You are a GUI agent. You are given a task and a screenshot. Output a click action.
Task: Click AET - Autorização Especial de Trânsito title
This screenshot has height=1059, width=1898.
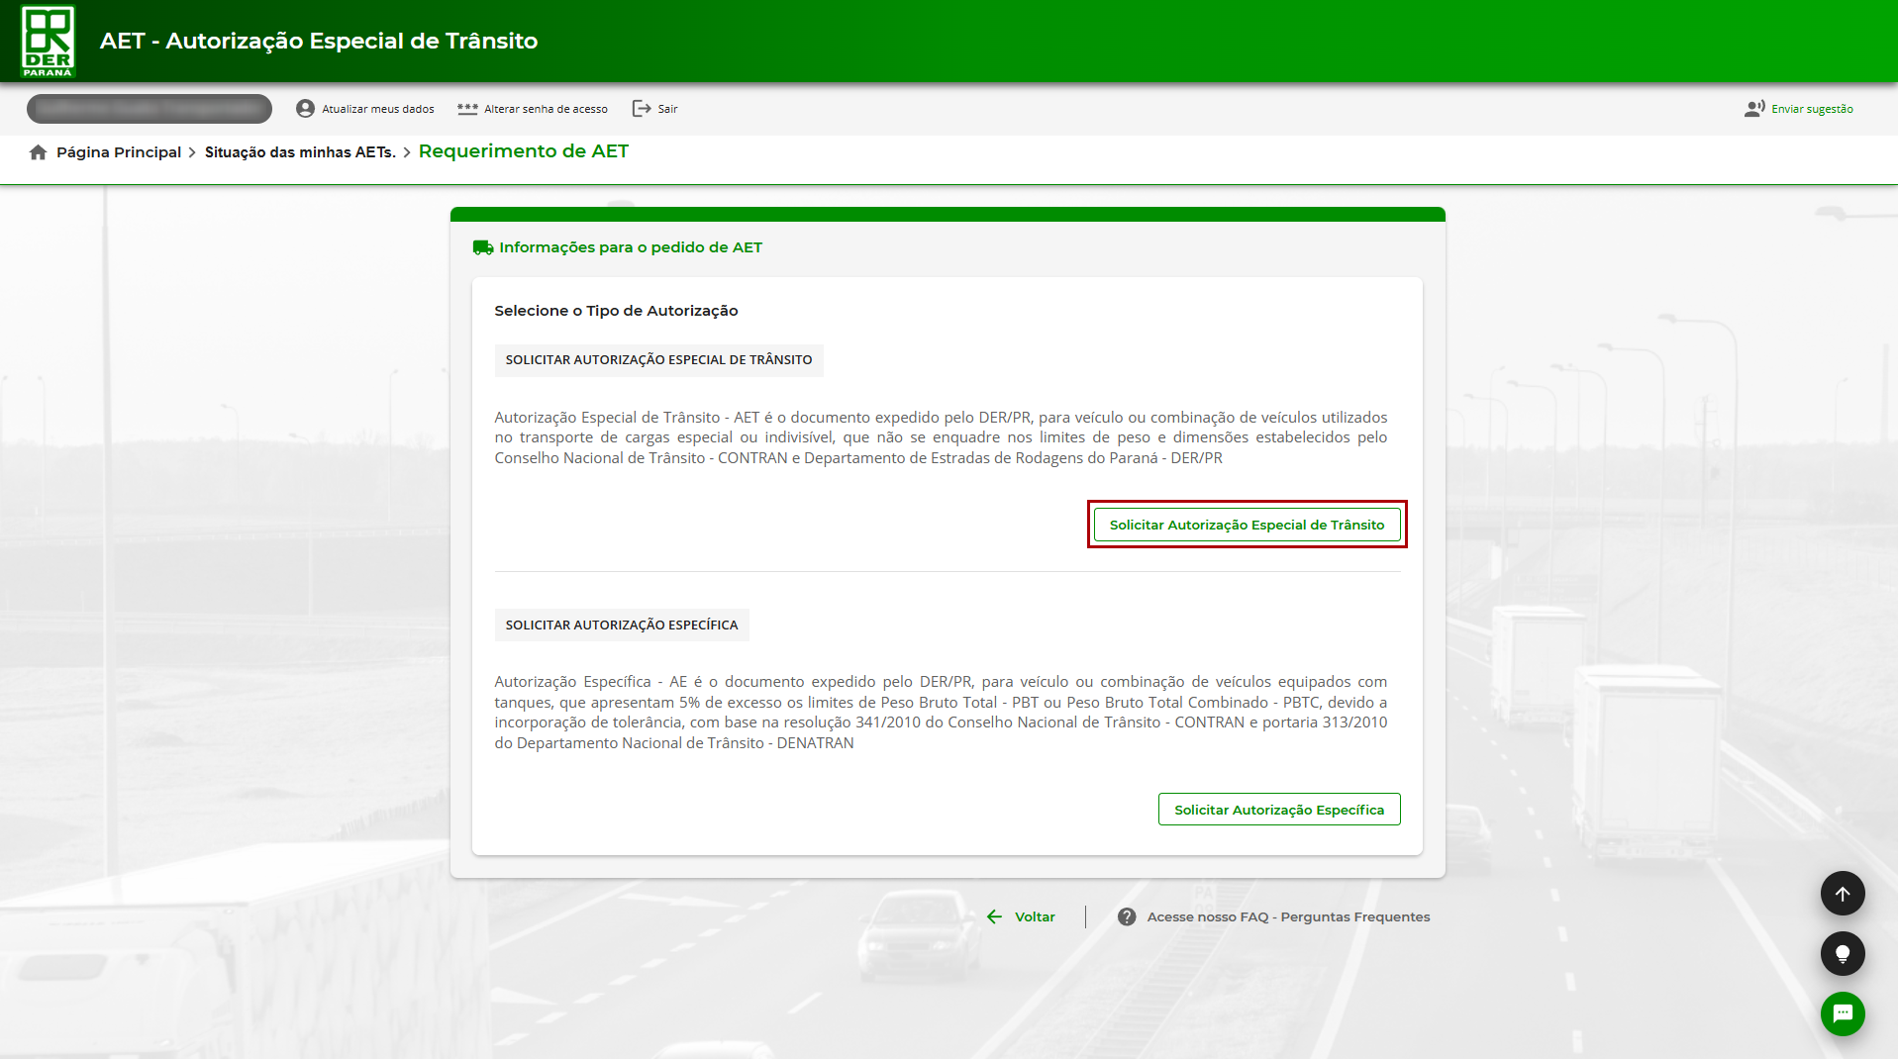pyautogui.click(x=319, y=42)
